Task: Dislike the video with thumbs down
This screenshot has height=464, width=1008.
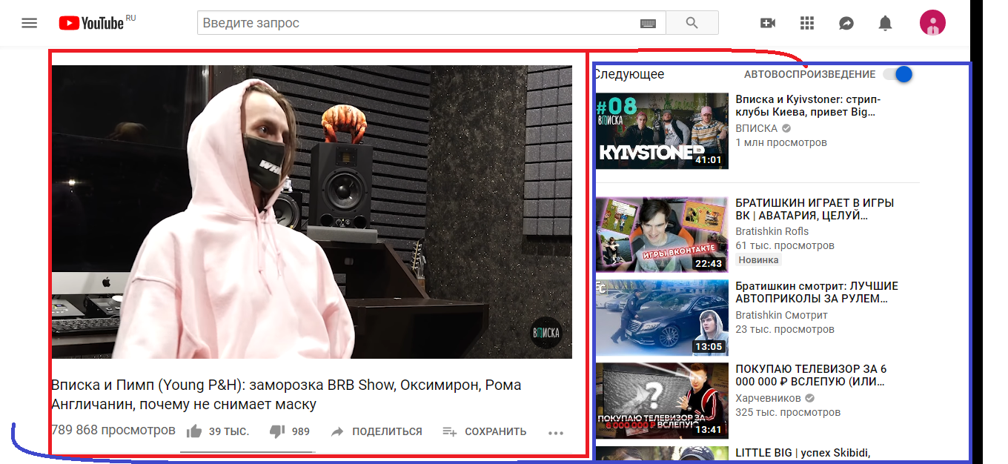Action: click(277, 431)
